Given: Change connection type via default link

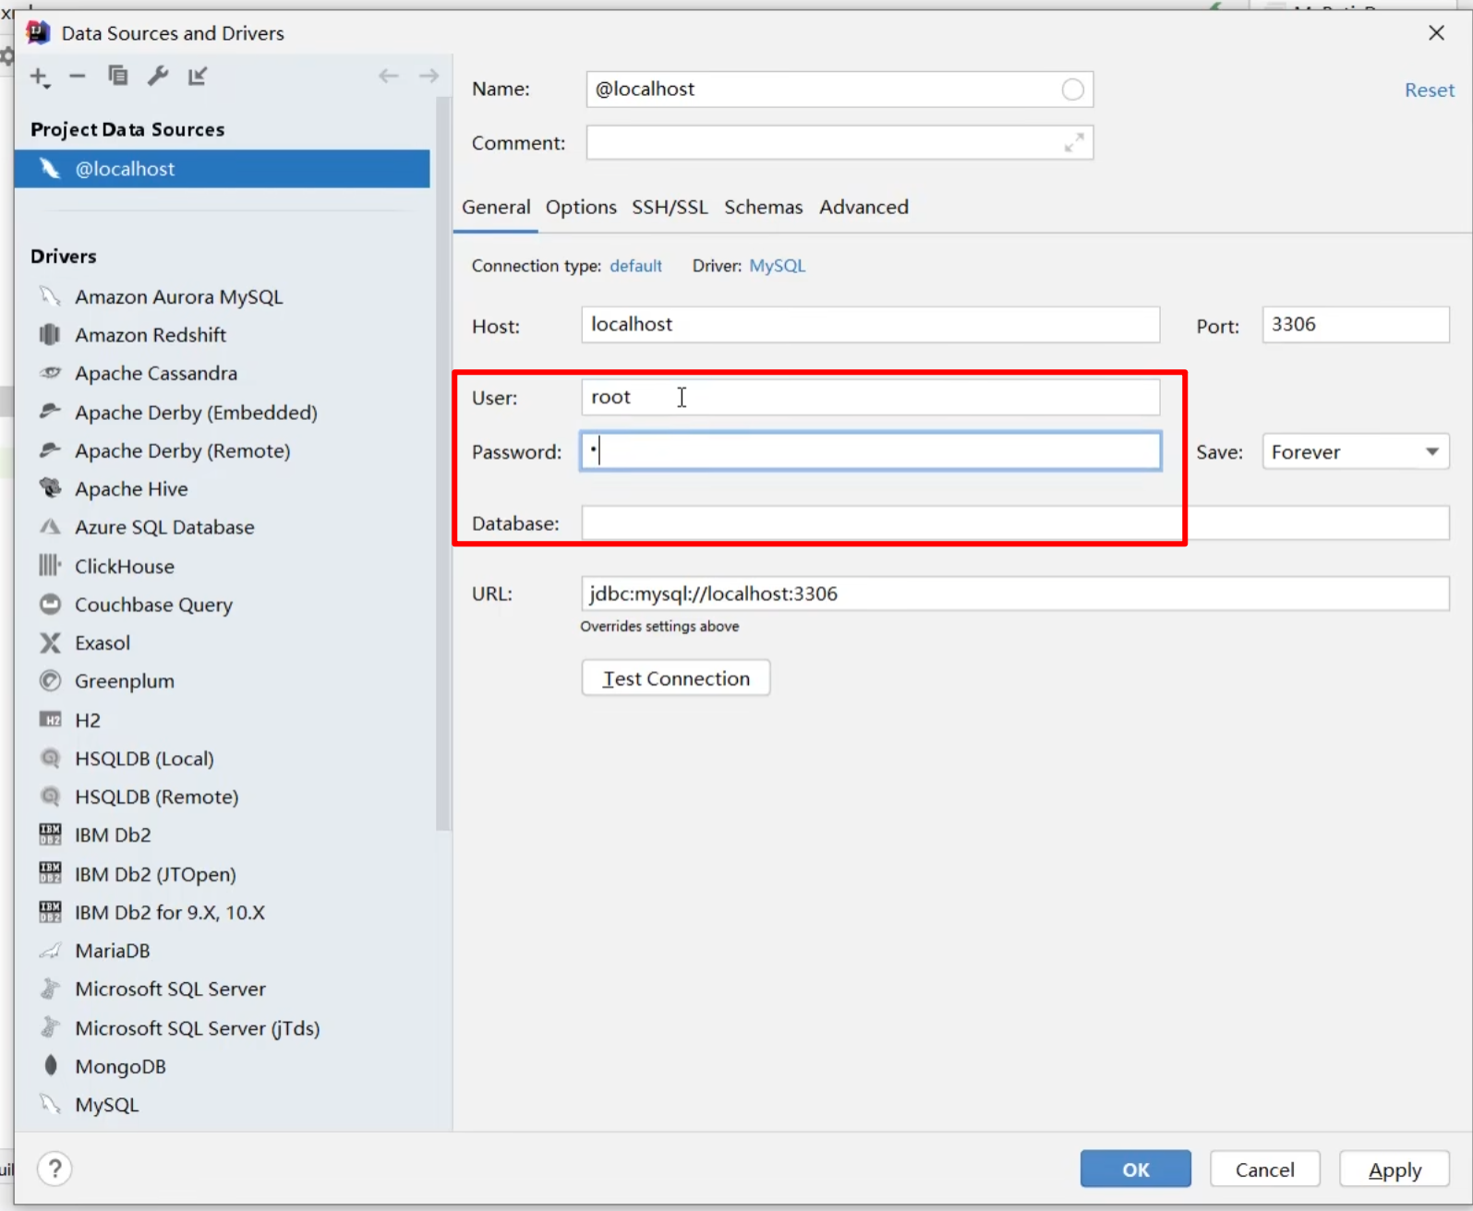Looking at the screenshot, I should click(x=635, y=266).
